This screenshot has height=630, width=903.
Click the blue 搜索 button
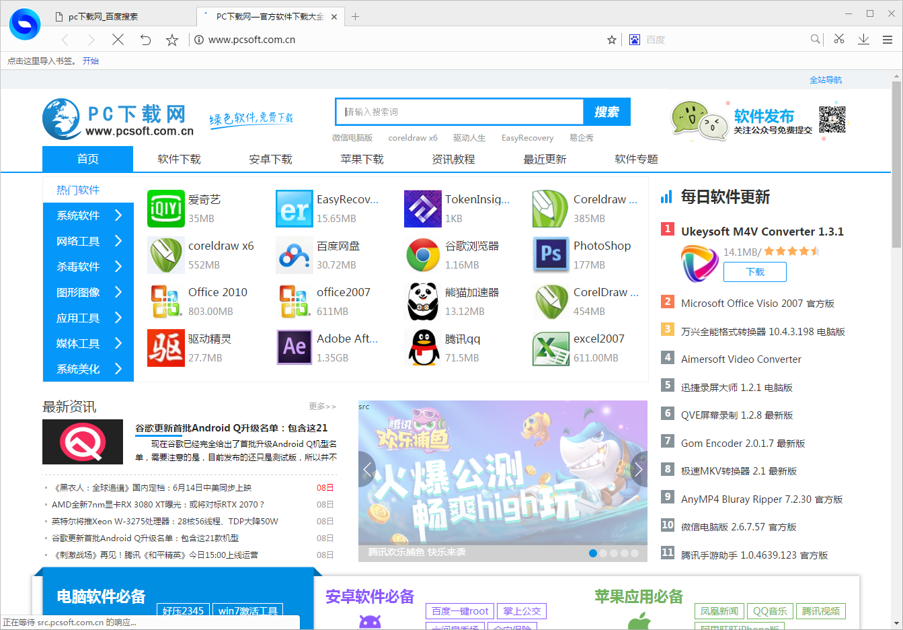pyautogui.click(x=607, y=112)
